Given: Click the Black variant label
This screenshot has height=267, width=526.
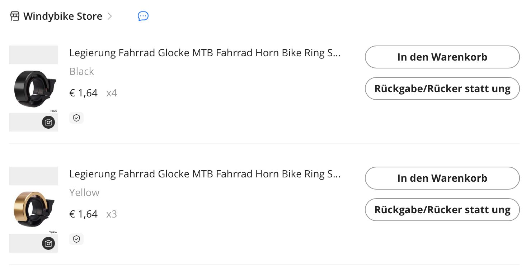Looking at the screenshot, I should pyautogui.click(x=82, y=72).
